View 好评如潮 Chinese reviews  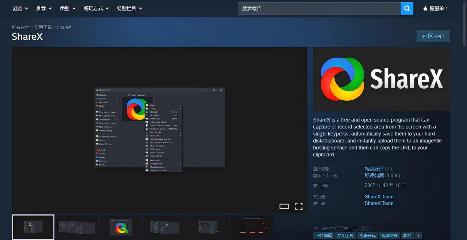[x=374, y=175]
